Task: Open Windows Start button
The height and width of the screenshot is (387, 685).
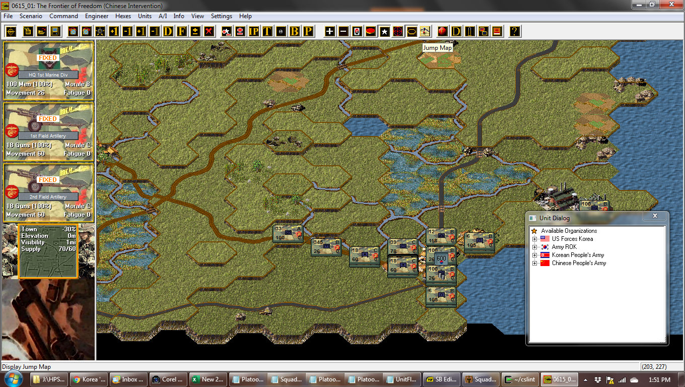Action: tap(14, 379)
